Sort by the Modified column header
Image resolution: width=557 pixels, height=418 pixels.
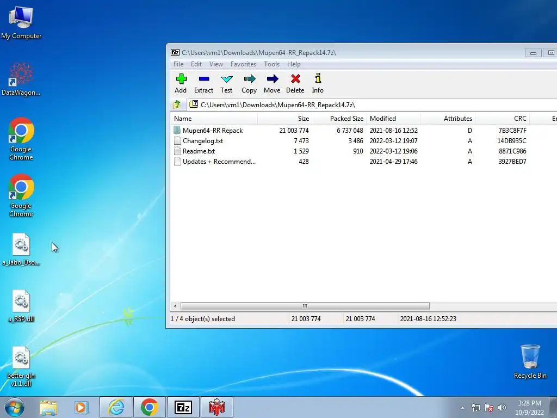[393, 118]
